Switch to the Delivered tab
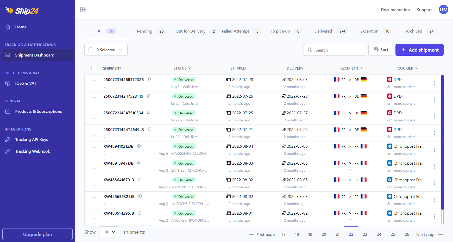The width and height of the screenshot is (453, 242). tap(323, 31)
